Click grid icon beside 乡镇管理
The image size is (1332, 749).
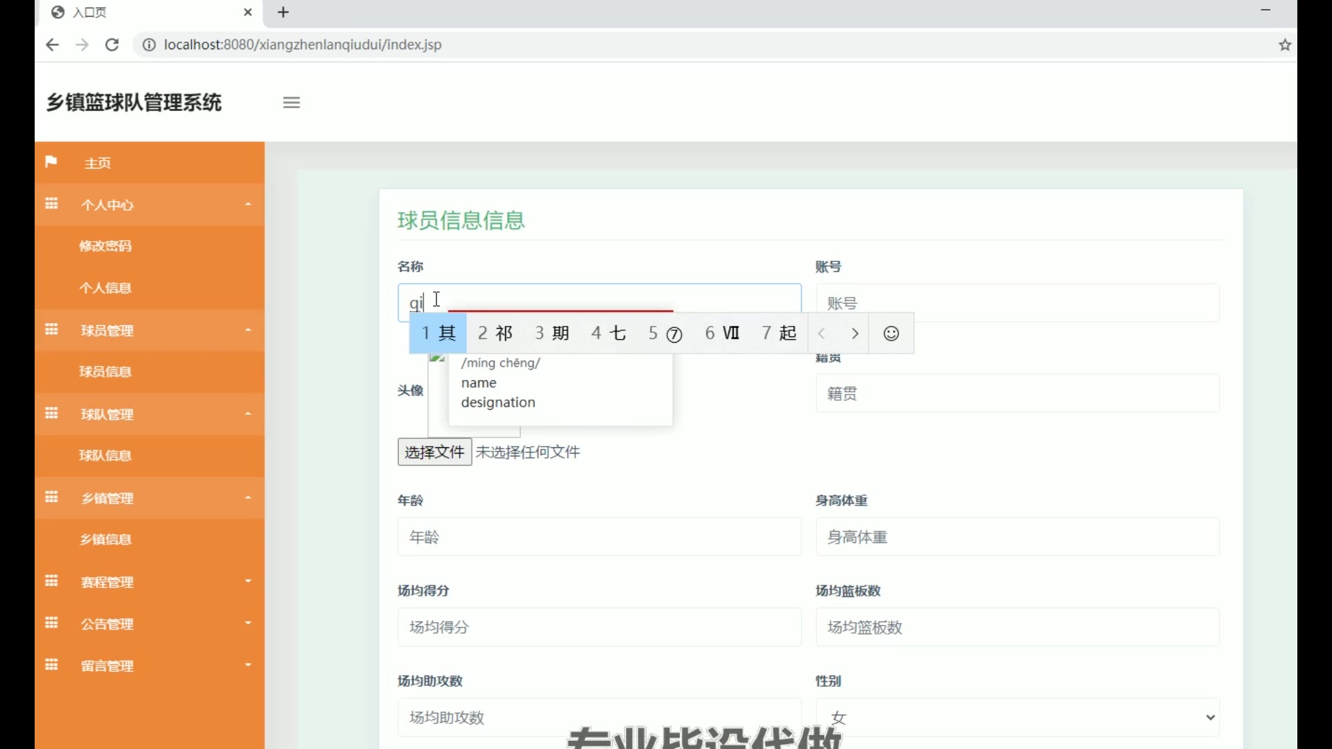pos(51,497)
